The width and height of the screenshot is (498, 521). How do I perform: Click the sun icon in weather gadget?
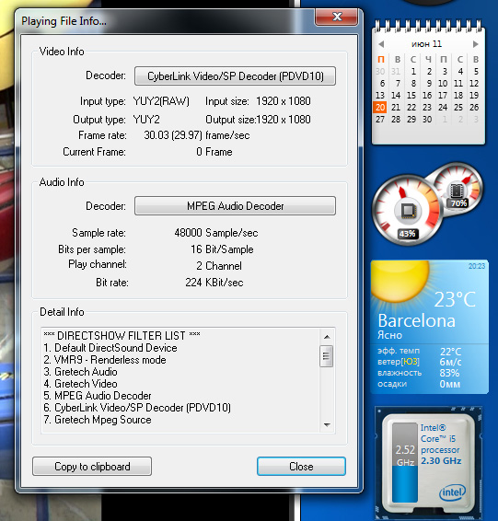(x=400, y=280)
